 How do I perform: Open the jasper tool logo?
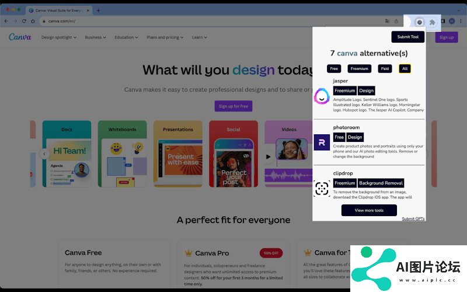coord(322,96)
